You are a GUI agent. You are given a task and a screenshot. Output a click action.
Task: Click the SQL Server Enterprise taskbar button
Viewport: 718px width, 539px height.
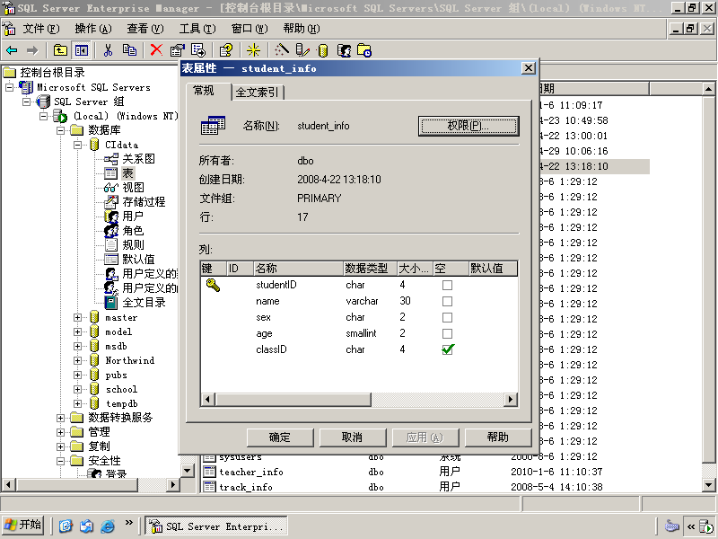click(216, 526)
